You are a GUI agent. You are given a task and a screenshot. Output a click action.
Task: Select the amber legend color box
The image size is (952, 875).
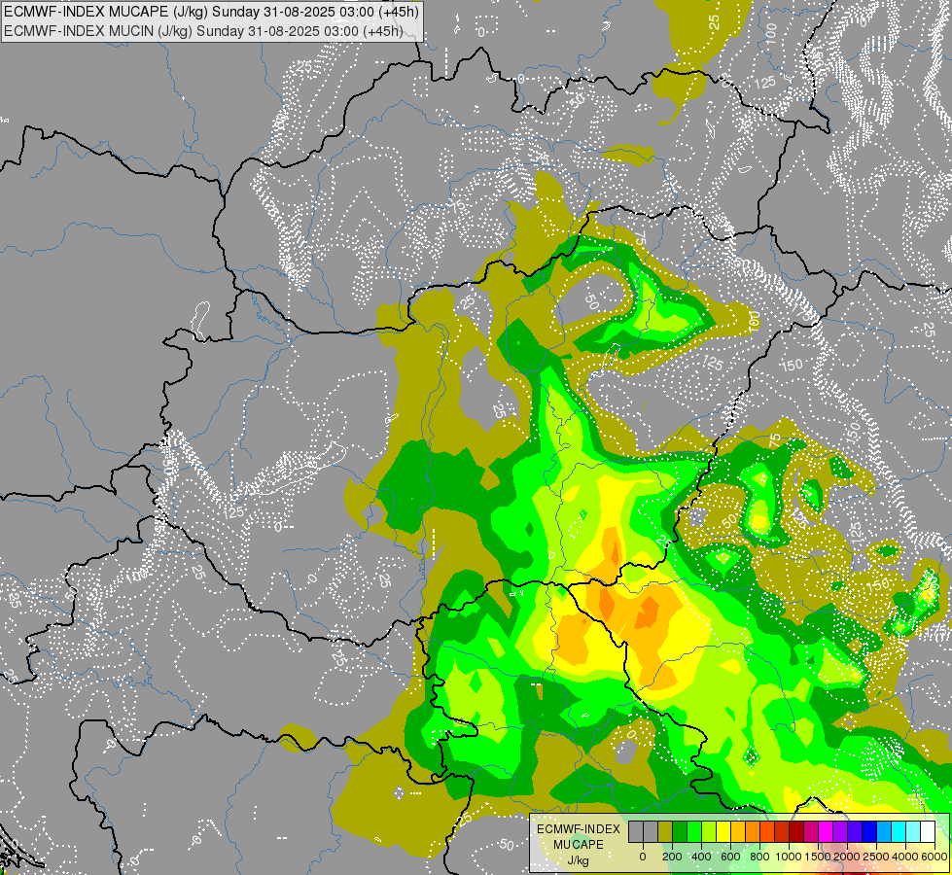[x=738, y=832]
